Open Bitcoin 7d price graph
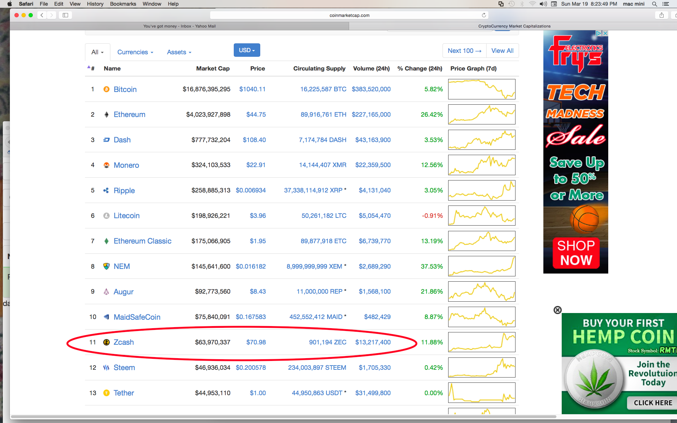 click(x=482, y=89)
